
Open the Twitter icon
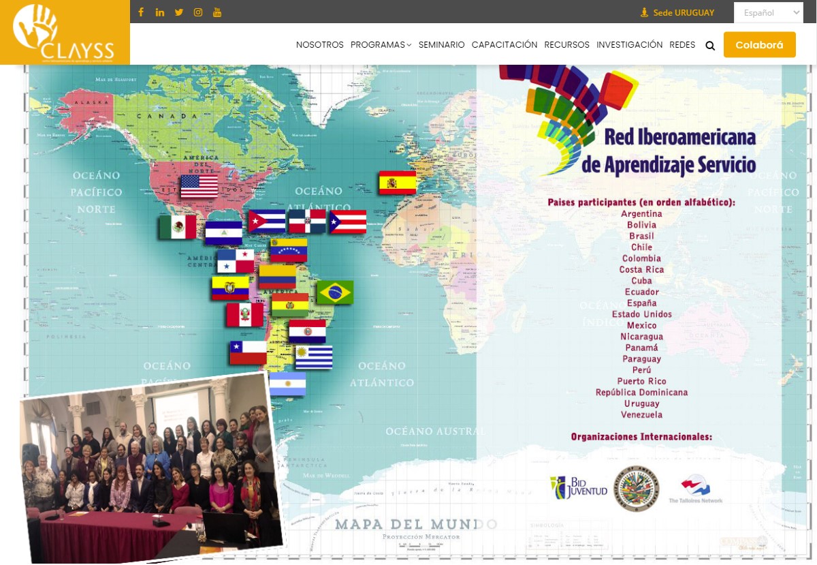pos(179,12)
